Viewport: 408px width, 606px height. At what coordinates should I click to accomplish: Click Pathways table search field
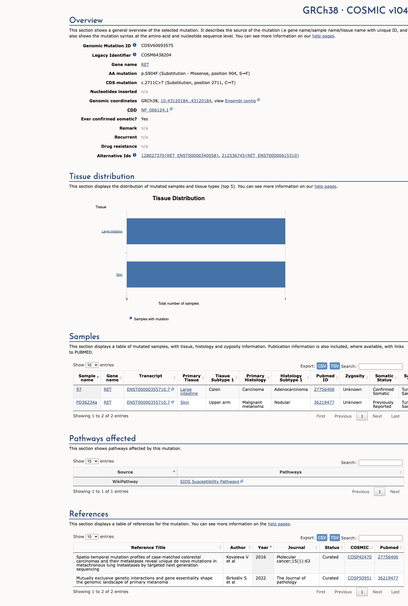(381, 463)
